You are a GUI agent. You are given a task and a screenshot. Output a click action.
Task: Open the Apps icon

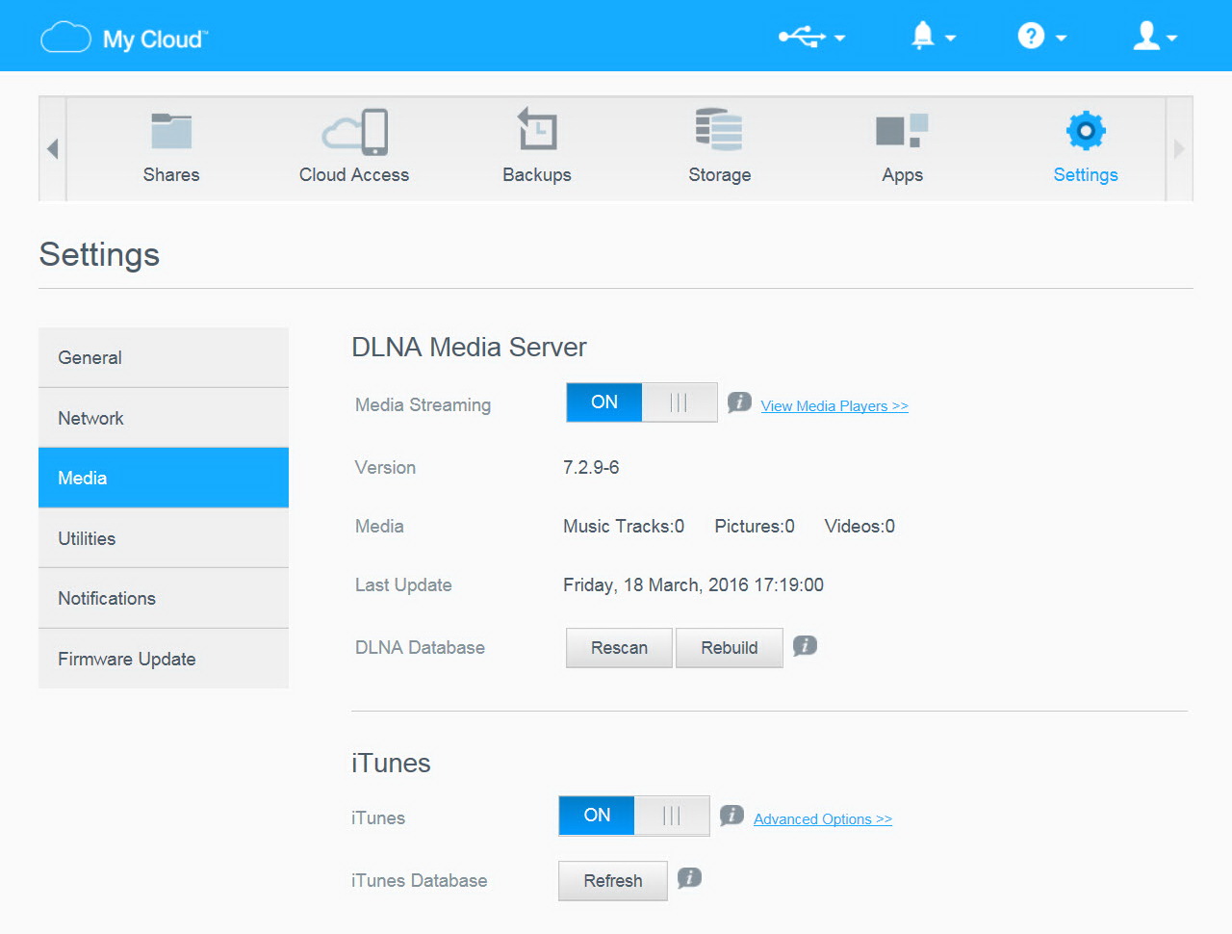tap(902, 130)
